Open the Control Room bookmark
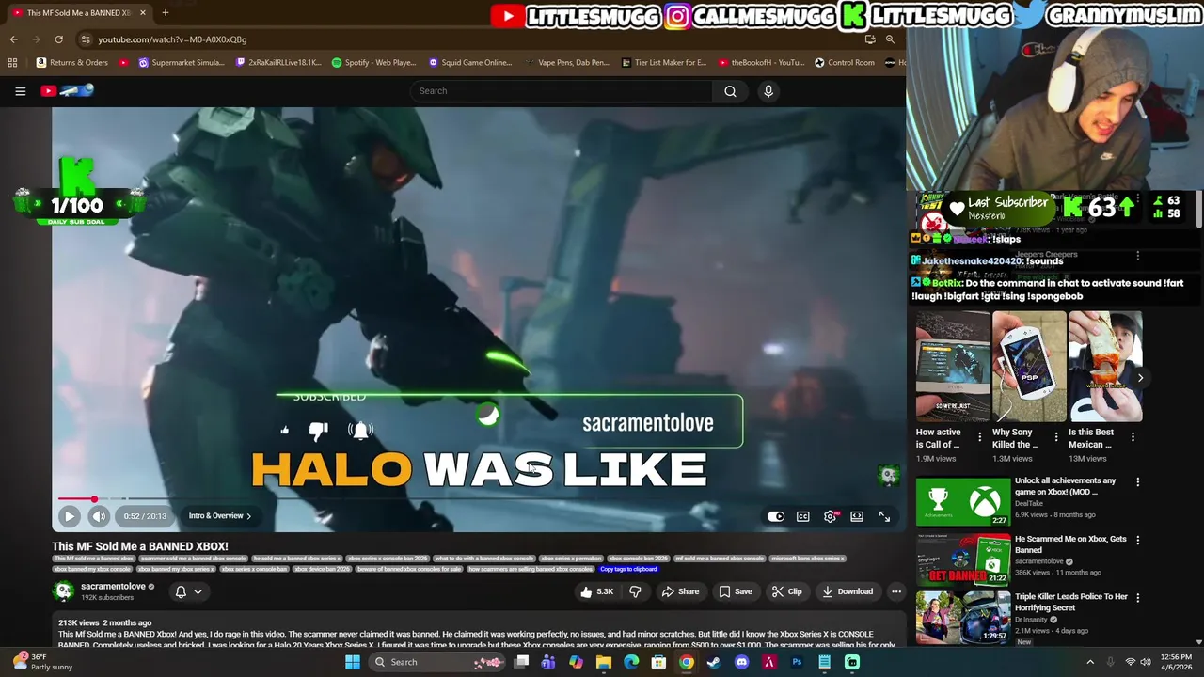This screenshot has height=677, width=1204. (844, 63)
